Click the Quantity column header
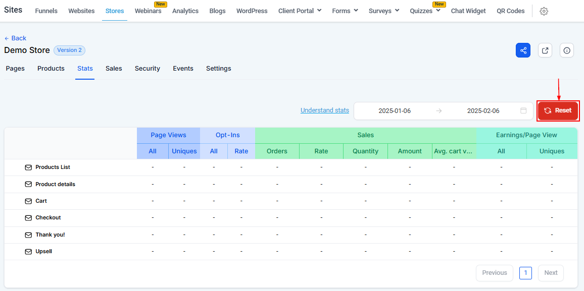 [365, 151]
